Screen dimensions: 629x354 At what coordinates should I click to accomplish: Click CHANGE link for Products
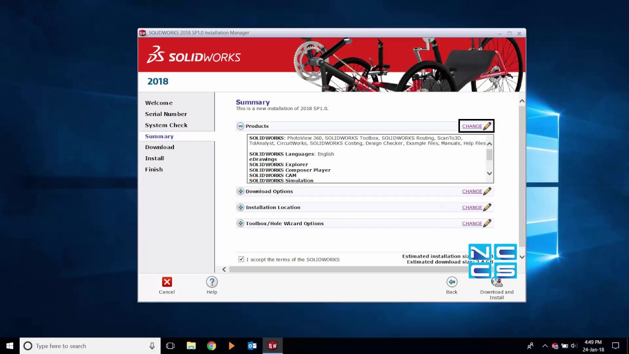pyautogui.click(x=472, y=126)
